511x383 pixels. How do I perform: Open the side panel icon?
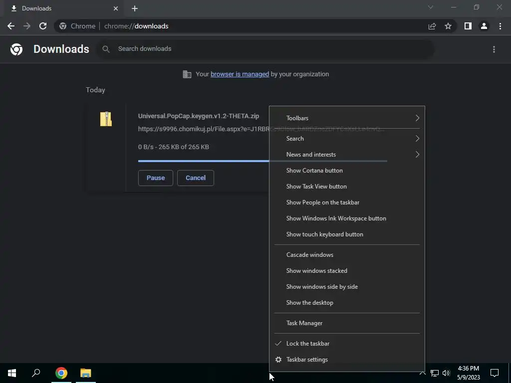pos(468,26)
